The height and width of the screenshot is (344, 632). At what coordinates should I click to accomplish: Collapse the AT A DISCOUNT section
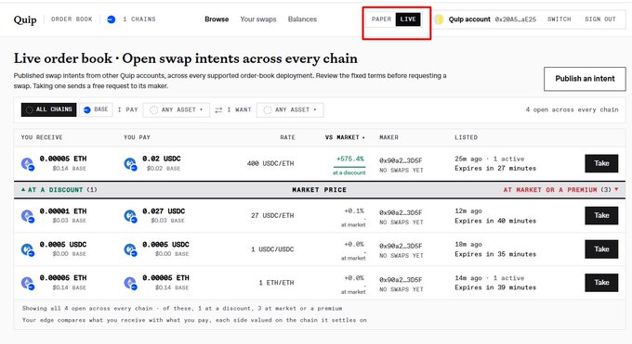click(59, 189)
